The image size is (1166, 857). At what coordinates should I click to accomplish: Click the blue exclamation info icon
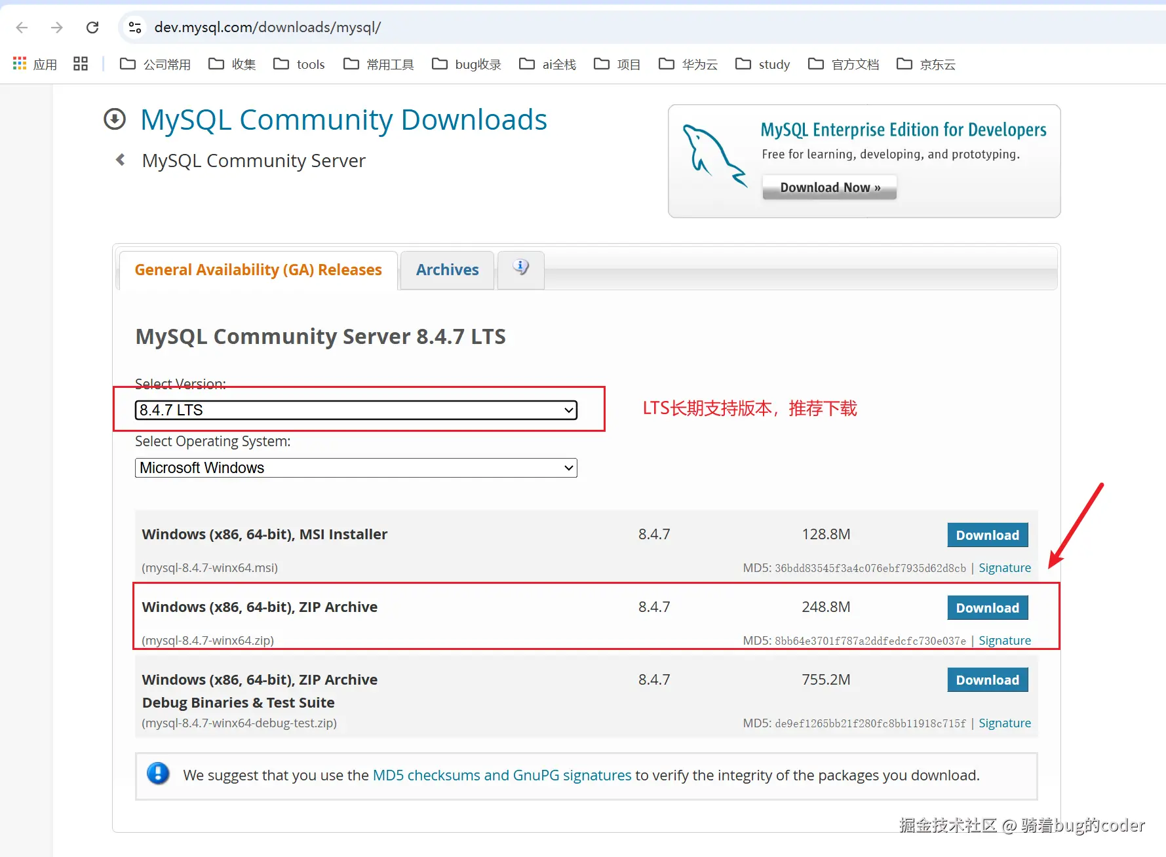point(158,774)
